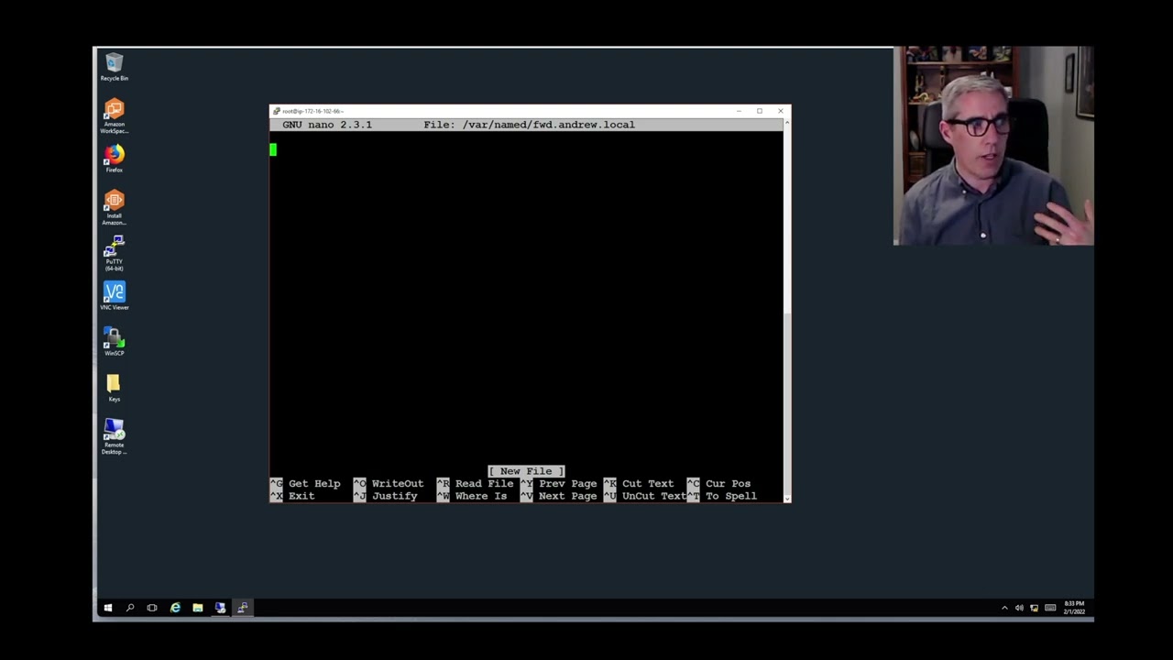Click the GNU nano 2.3.1 header text

click(x=327, y=125)
